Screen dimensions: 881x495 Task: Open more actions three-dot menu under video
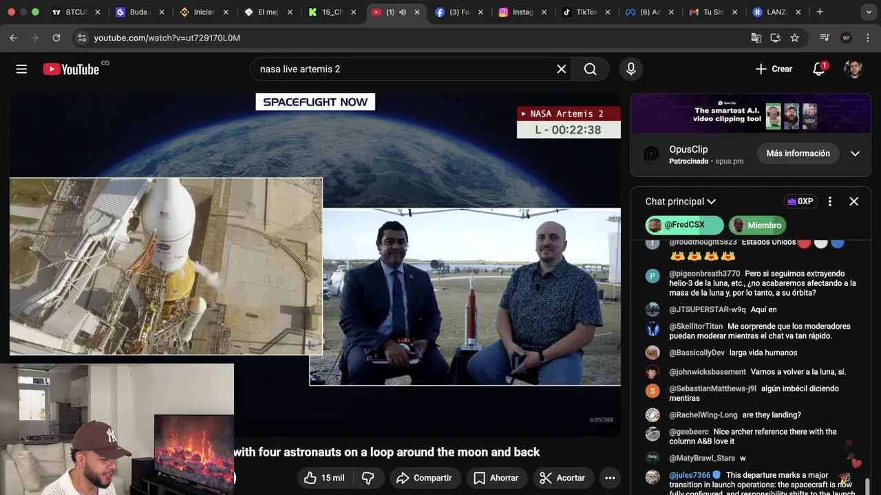click(610, 478)
